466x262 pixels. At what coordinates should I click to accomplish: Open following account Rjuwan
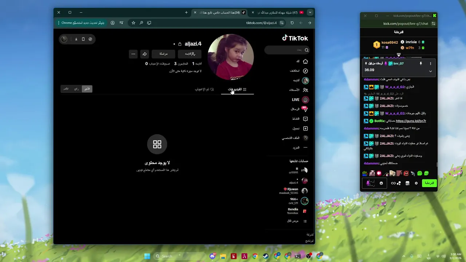click(x=294, y=191)
